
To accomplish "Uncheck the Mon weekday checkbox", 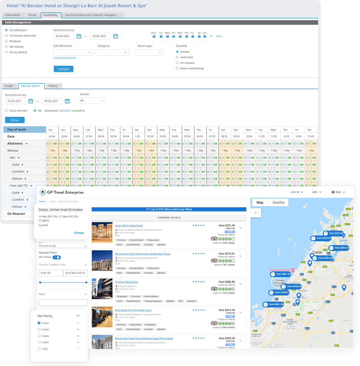I will coord(154,36).
